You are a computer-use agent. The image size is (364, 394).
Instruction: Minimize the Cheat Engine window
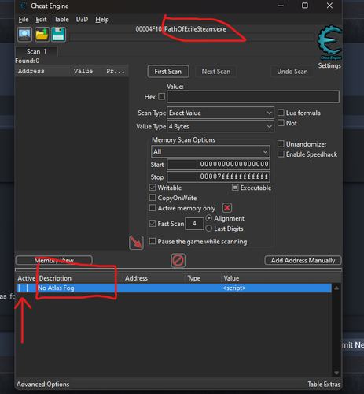[x=281, y=6]
